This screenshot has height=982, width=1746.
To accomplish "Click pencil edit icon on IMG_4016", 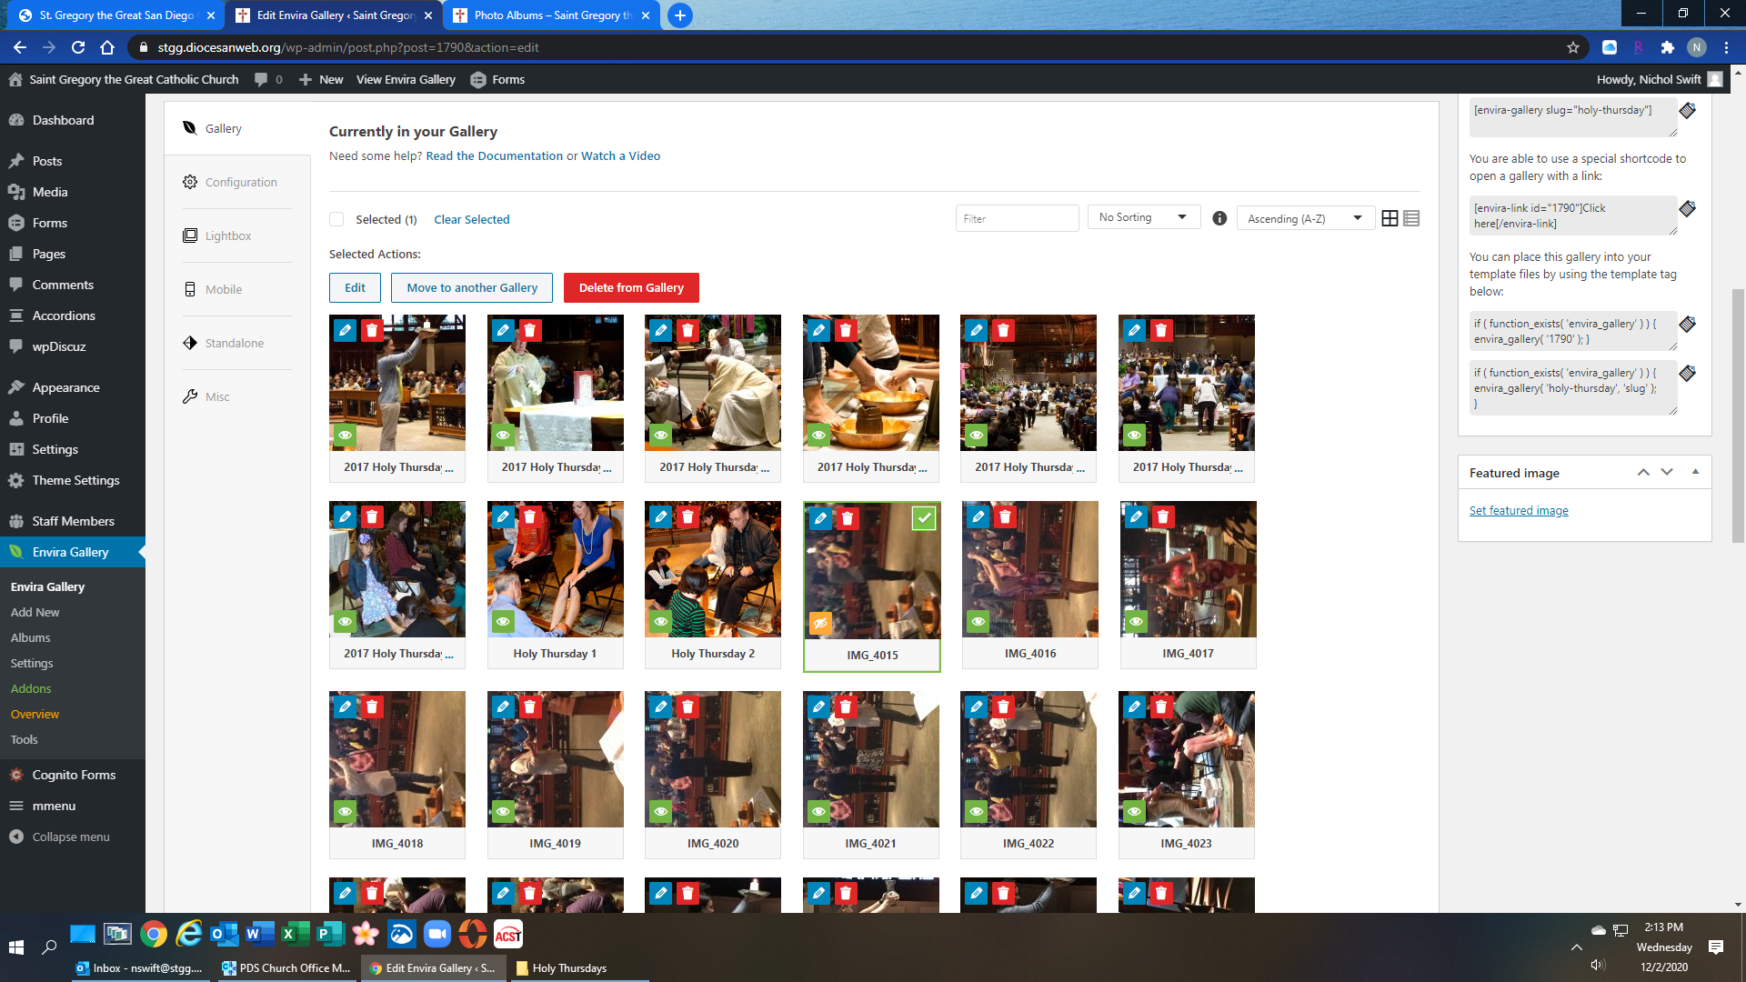I will tap(978, 516).
